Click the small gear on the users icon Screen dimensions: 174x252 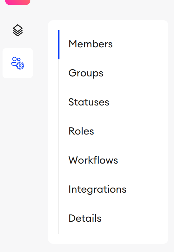pos(20,66)
